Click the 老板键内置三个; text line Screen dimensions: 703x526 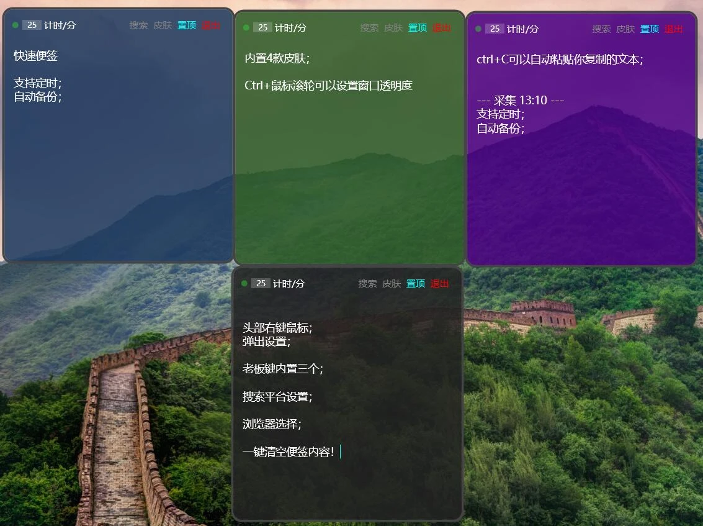point(283,369)
